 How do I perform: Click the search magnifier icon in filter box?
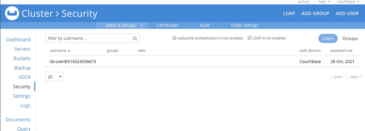(x=135, y=38)
